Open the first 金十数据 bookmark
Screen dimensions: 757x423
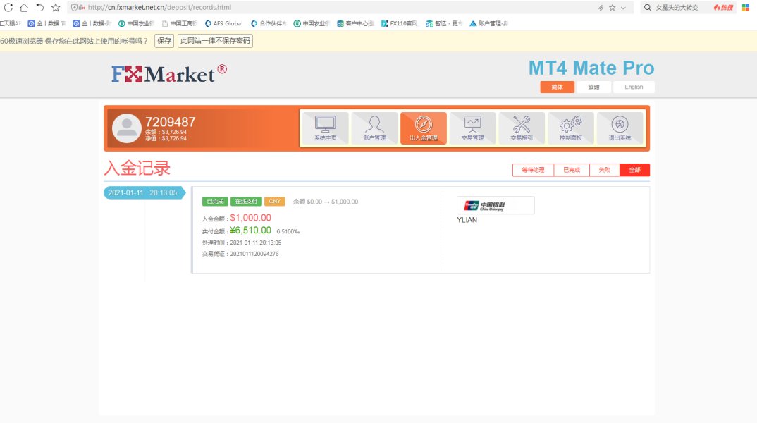[x=47, y=23]
